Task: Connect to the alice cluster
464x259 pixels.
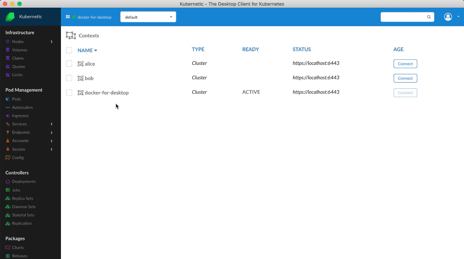Action: point(405,64)
